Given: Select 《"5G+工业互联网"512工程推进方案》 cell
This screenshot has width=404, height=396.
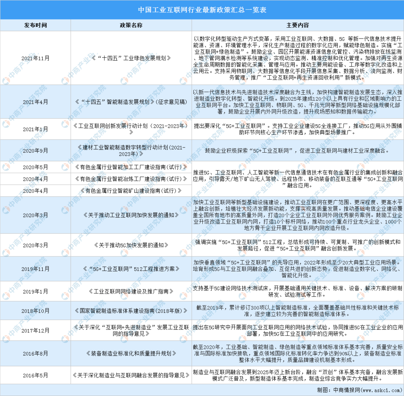Looking at the screenshot, I should coord(131,269).
